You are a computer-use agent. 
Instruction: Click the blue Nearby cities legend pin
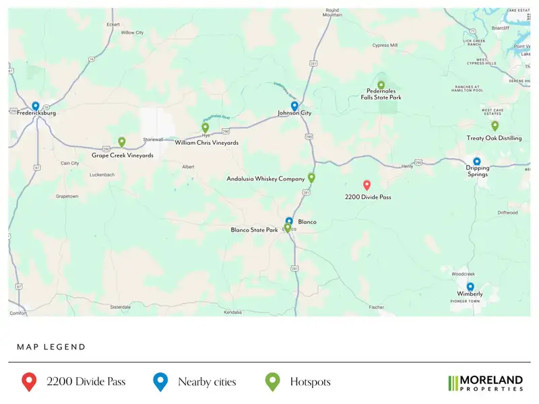coord(160,382)
